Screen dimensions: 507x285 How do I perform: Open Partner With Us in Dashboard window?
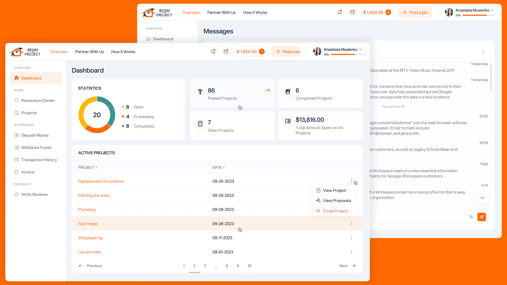pos(90,52)
